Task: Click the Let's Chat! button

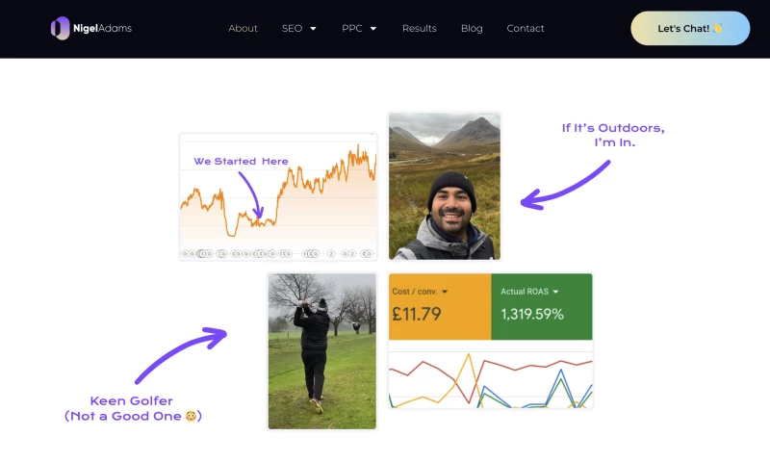Action: click(x=690, y=29)
